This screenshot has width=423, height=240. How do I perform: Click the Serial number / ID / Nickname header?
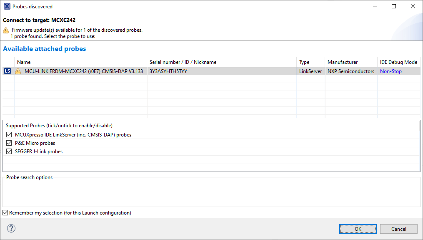tap(183, 62)
